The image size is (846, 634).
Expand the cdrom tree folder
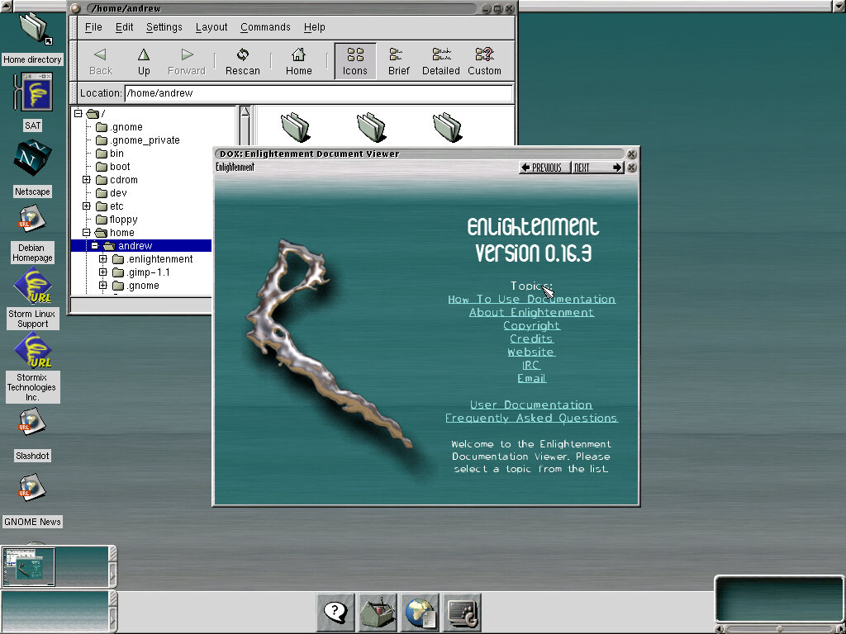pyautogui.click(x=87, y=180)
